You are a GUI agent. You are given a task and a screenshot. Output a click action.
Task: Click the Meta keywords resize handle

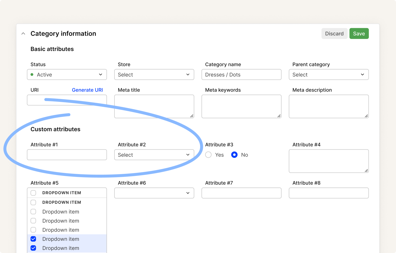[279, 116]
